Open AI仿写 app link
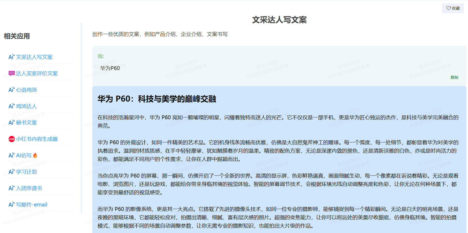The image size is (468, 233). pos(24,155)
